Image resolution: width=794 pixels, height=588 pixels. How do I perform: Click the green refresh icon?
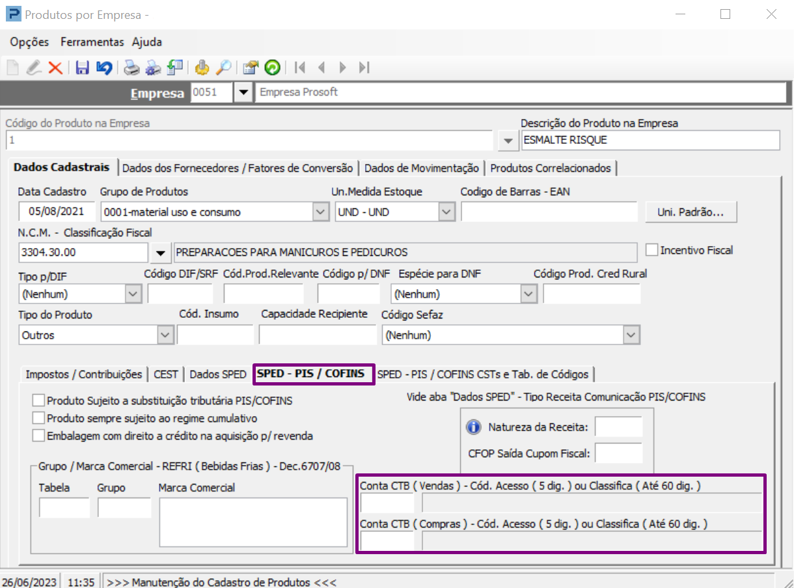tap(272, 68)
